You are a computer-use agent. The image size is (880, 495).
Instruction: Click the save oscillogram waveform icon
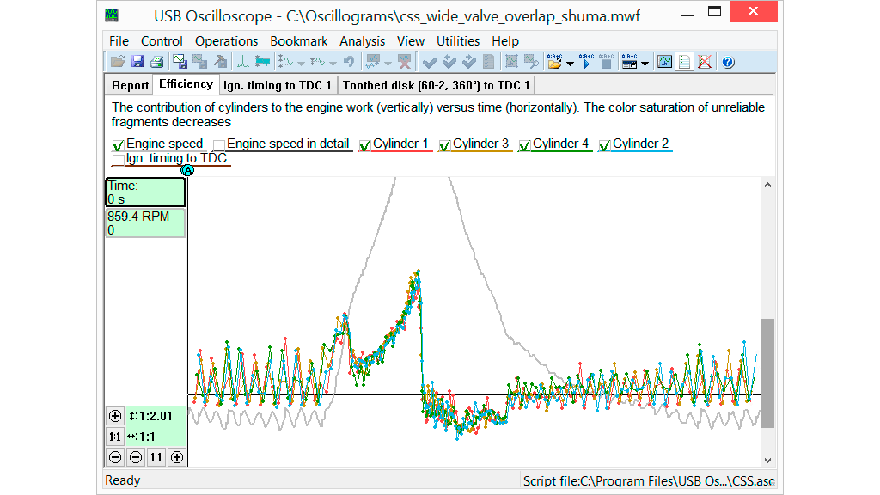(x=180, y=62)
